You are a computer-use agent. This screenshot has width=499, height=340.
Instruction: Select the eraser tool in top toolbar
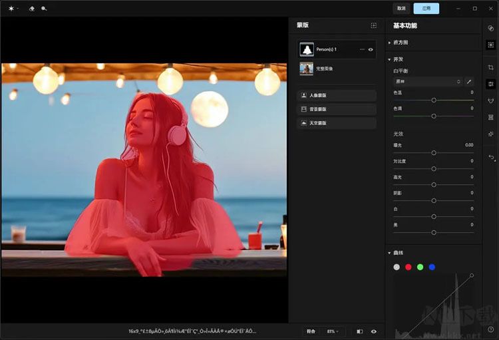[x=31, y=9]
